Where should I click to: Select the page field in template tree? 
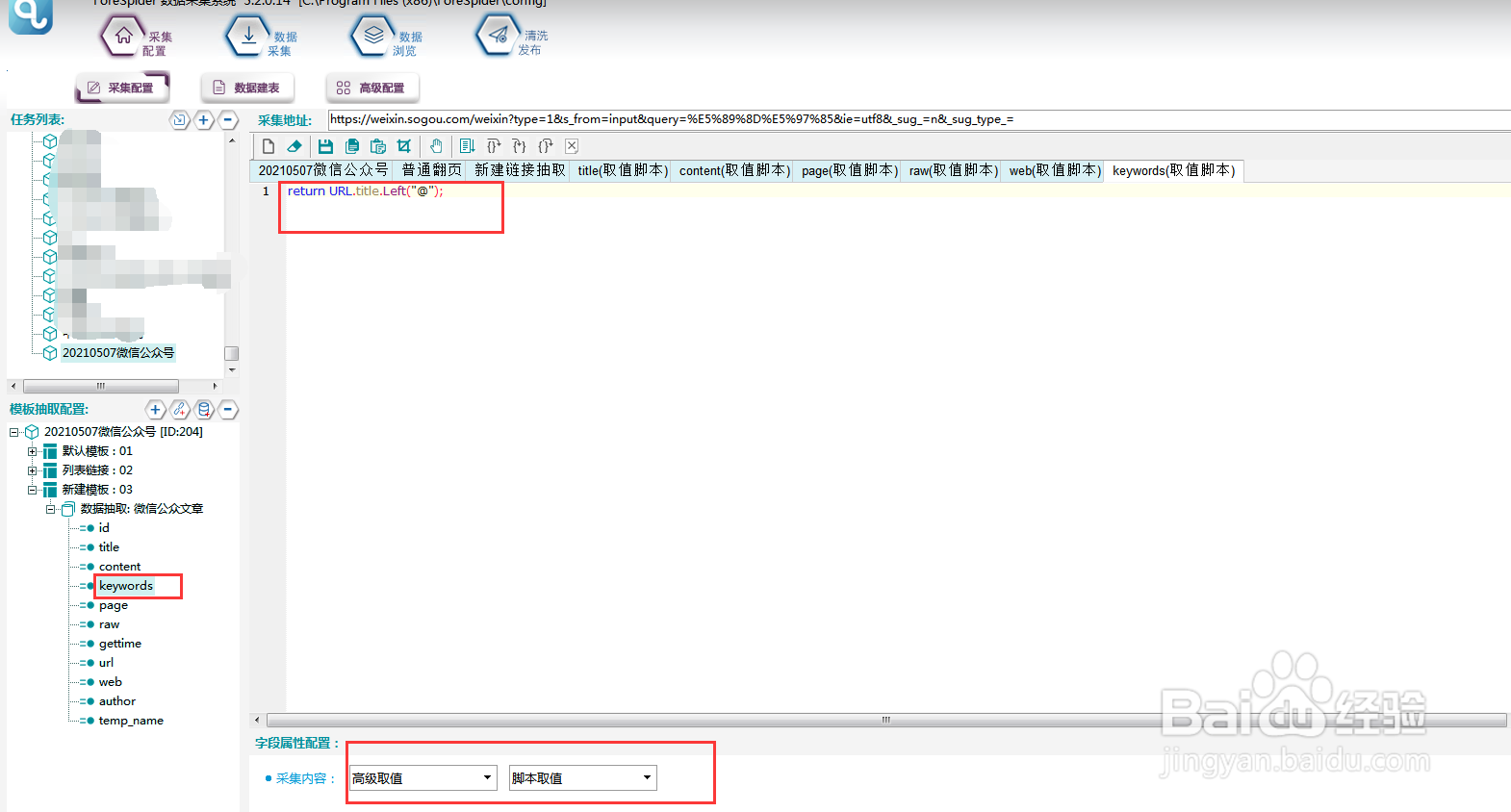(113, 605)
